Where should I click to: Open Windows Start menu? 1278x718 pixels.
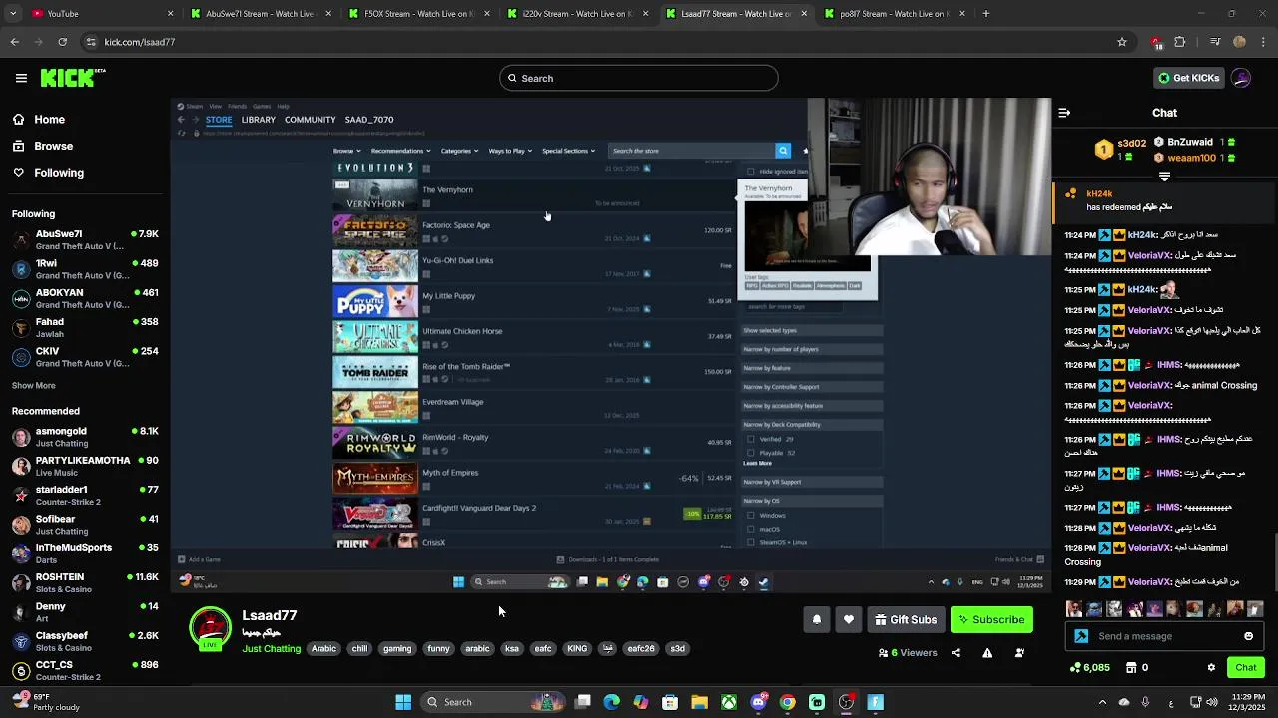pyautogui.click(x=403, y=702)
